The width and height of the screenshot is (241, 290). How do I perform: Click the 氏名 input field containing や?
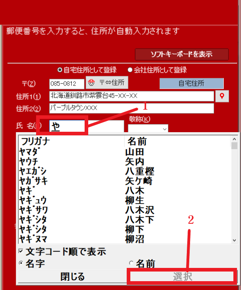tap(87, 126)
